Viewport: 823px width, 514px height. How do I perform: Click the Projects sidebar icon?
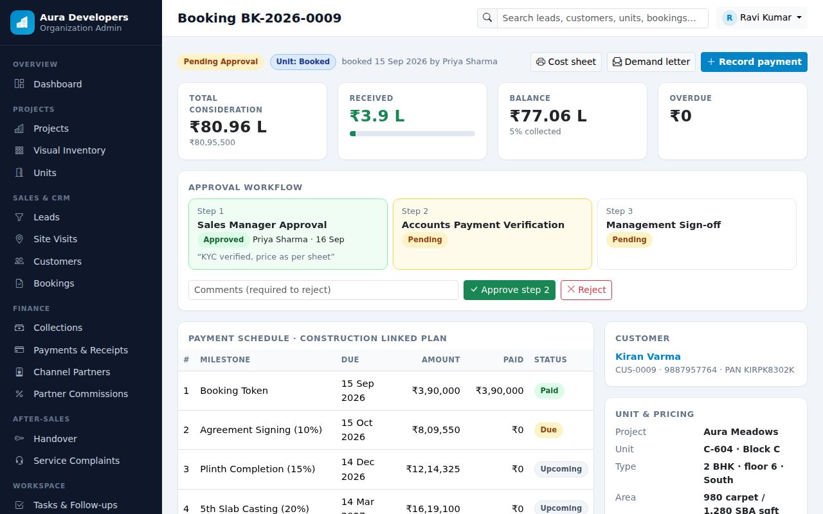[x=19, y=128]
